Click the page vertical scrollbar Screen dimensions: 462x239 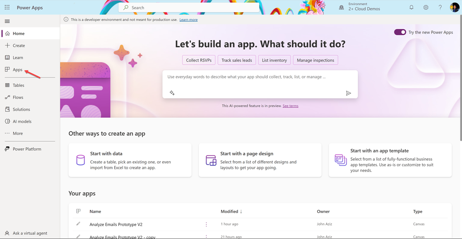click(460, 78)
